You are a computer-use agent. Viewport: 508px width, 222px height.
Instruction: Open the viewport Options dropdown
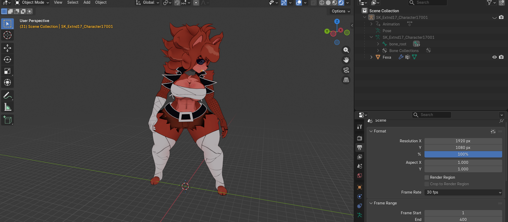tap(341, 11)
